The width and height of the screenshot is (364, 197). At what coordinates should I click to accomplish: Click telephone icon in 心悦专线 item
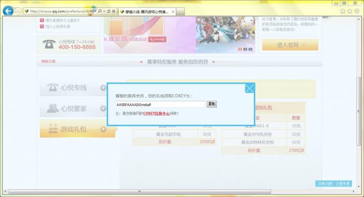coord(53,87)
